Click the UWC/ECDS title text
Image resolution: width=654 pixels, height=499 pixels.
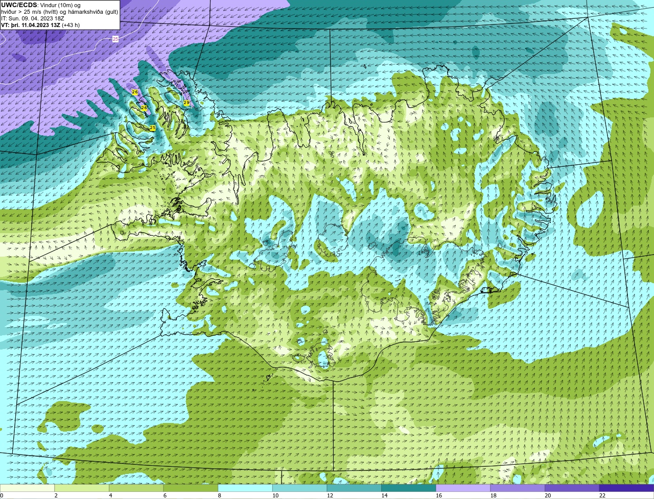click(x=19, y=5)
